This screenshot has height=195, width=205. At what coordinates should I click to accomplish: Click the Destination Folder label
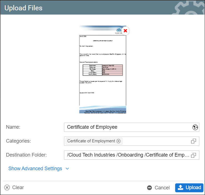(x=26, y=155)
